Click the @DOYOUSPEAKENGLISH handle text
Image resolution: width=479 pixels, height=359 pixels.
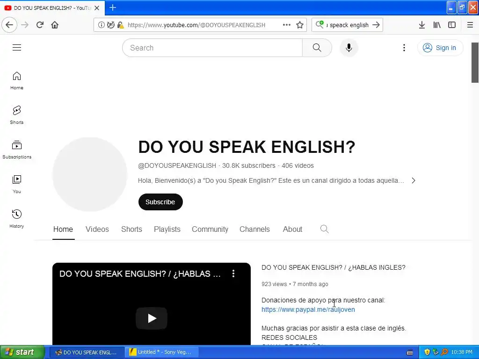pos(177,165)
